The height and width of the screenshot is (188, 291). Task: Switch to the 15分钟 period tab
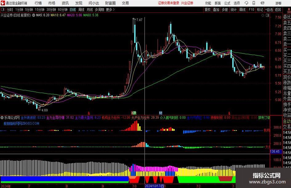point(40,10)
